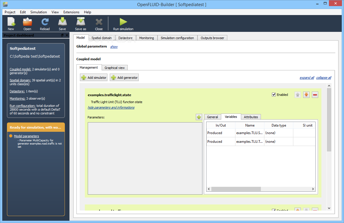Image resolution: width=344 pixels, height=223 pixels.
Task: Reload the current project
Action: 45,24
